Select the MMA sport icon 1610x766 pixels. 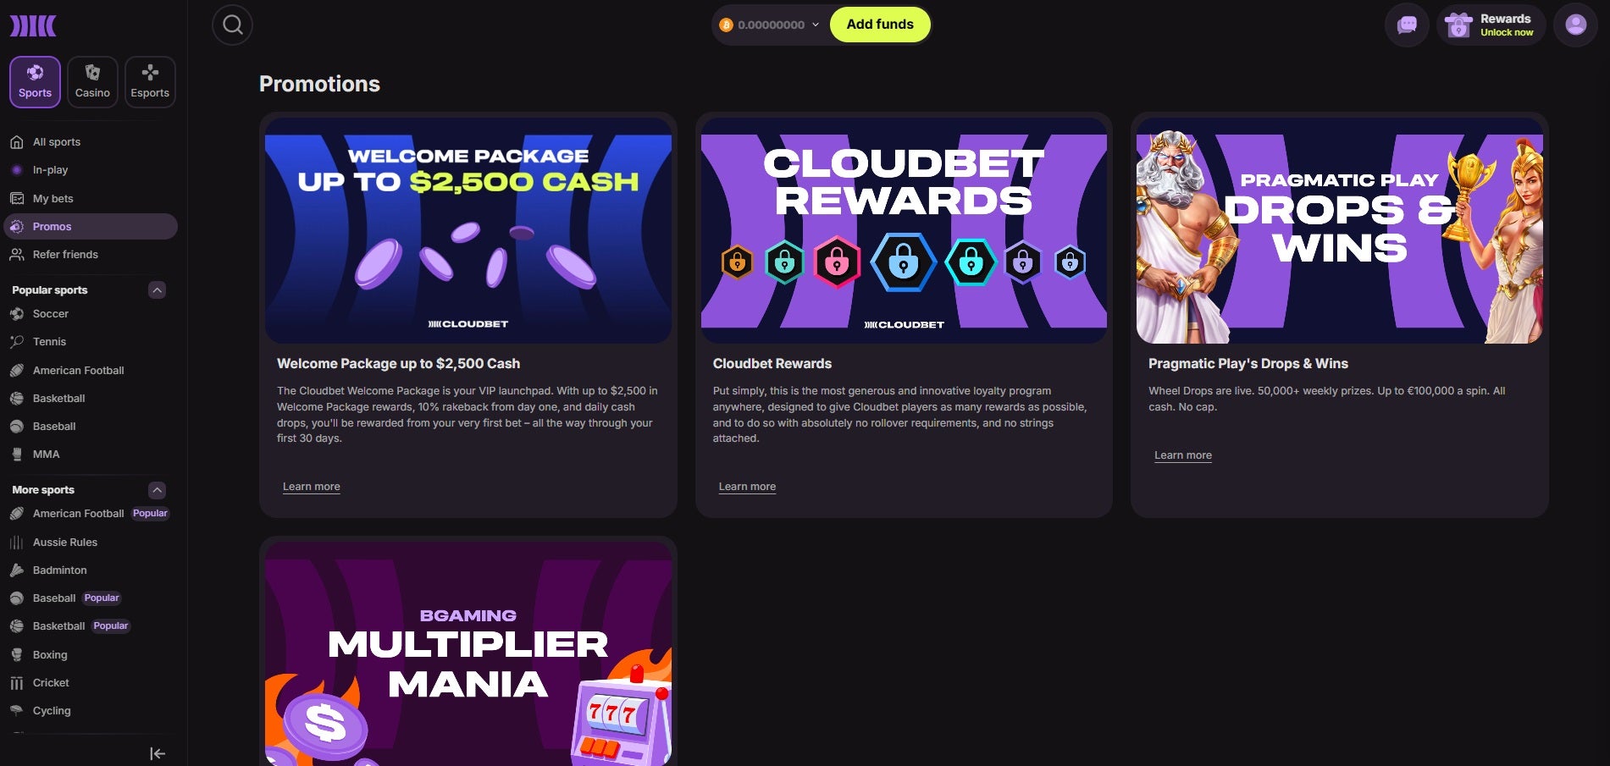pyautogui.click(x=17, y=455)
